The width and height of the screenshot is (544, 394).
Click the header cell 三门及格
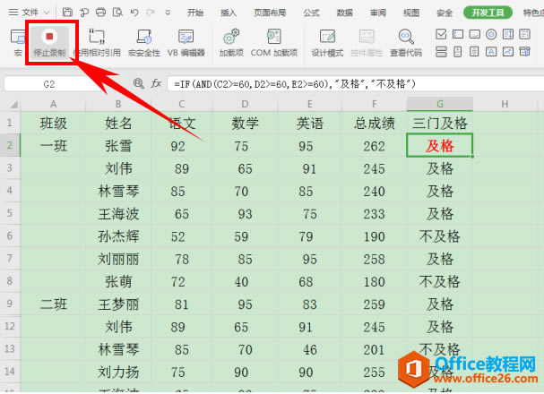(x=439, y=124)
